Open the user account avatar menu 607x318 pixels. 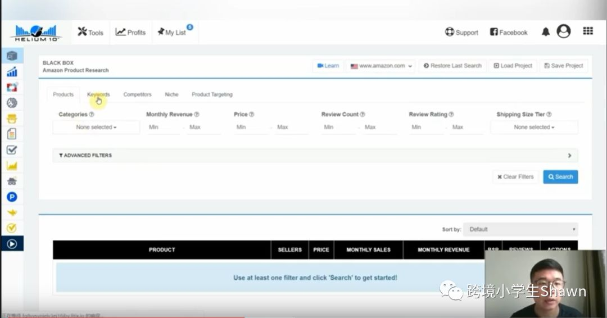click(x=564, y=31)
